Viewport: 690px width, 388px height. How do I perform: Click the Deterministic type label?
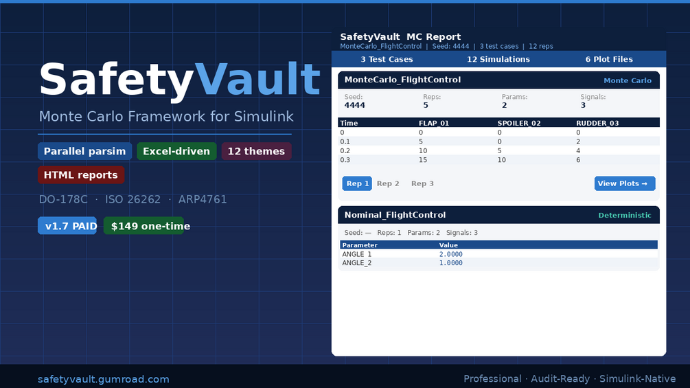click(x=624, y=215)
